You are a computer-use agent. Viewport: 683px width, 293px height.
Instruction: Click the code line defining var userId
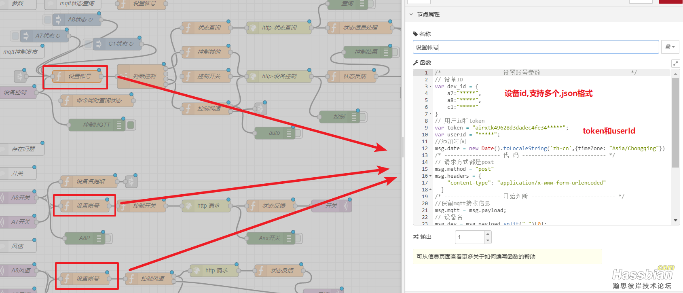pyautogui.click(x=467, y=135)
